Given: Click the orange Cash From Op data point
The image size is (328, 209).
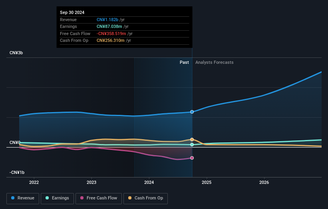Looking at the screenshot, I should pos(192,140).
